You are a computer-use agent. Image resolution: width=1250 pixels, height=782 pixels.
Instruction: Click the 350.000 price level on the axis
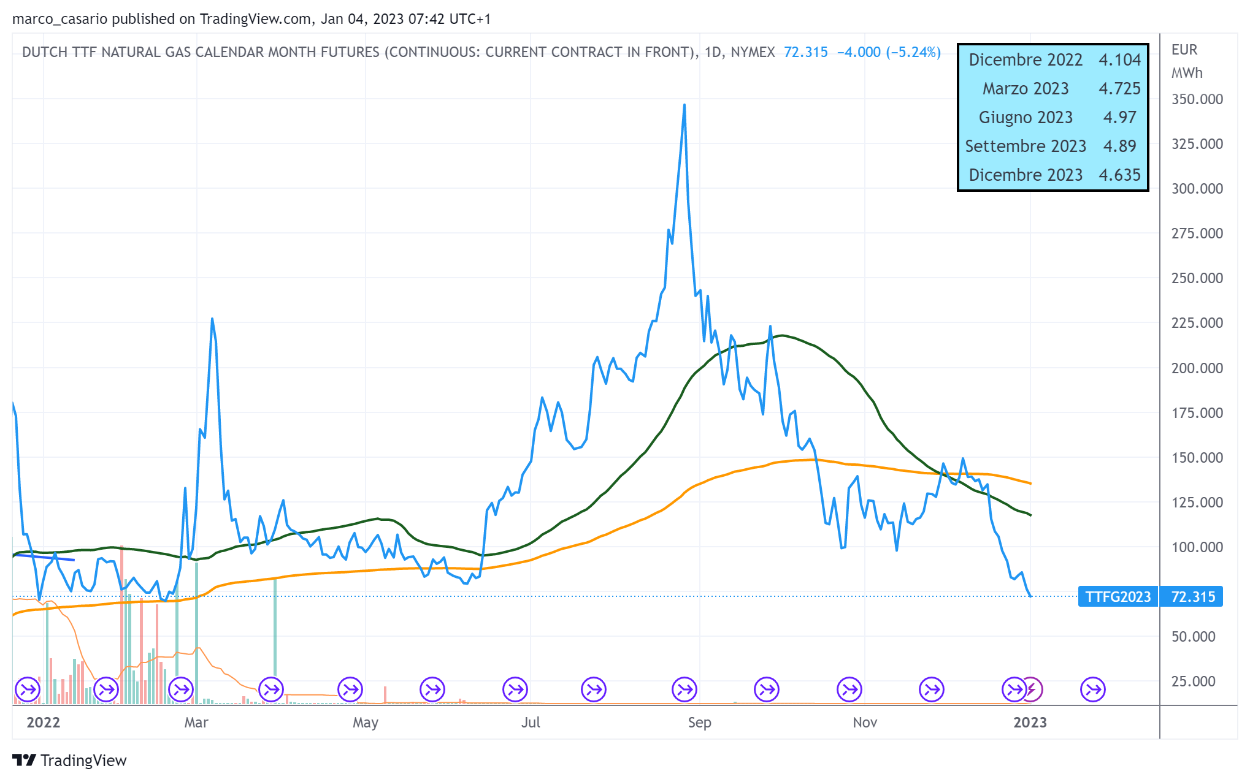pos(1197,99)
